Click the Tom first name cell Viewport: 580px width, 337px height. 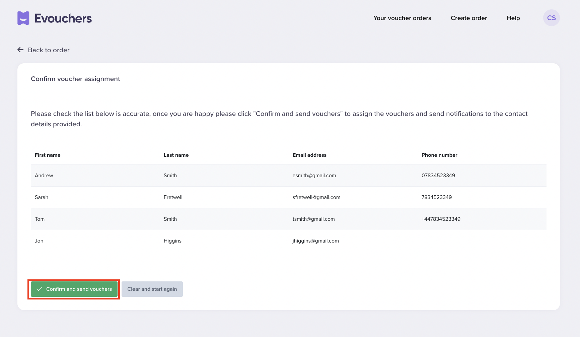point(40,219)
